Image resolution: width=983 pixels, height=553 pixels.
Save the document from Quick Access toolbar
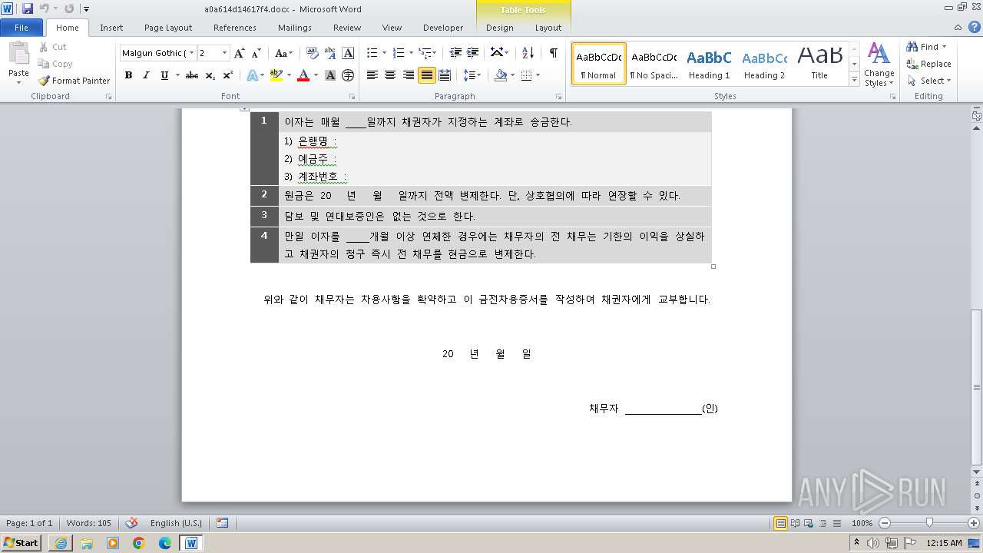[28, 8]
